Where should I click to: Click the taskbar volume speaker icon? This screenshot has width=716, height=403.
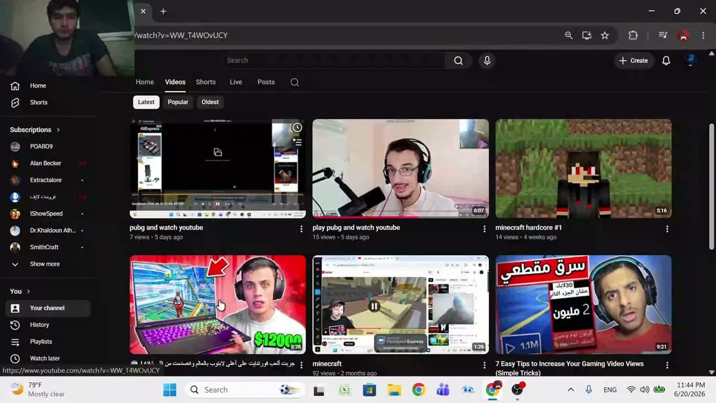pos(644,390)
